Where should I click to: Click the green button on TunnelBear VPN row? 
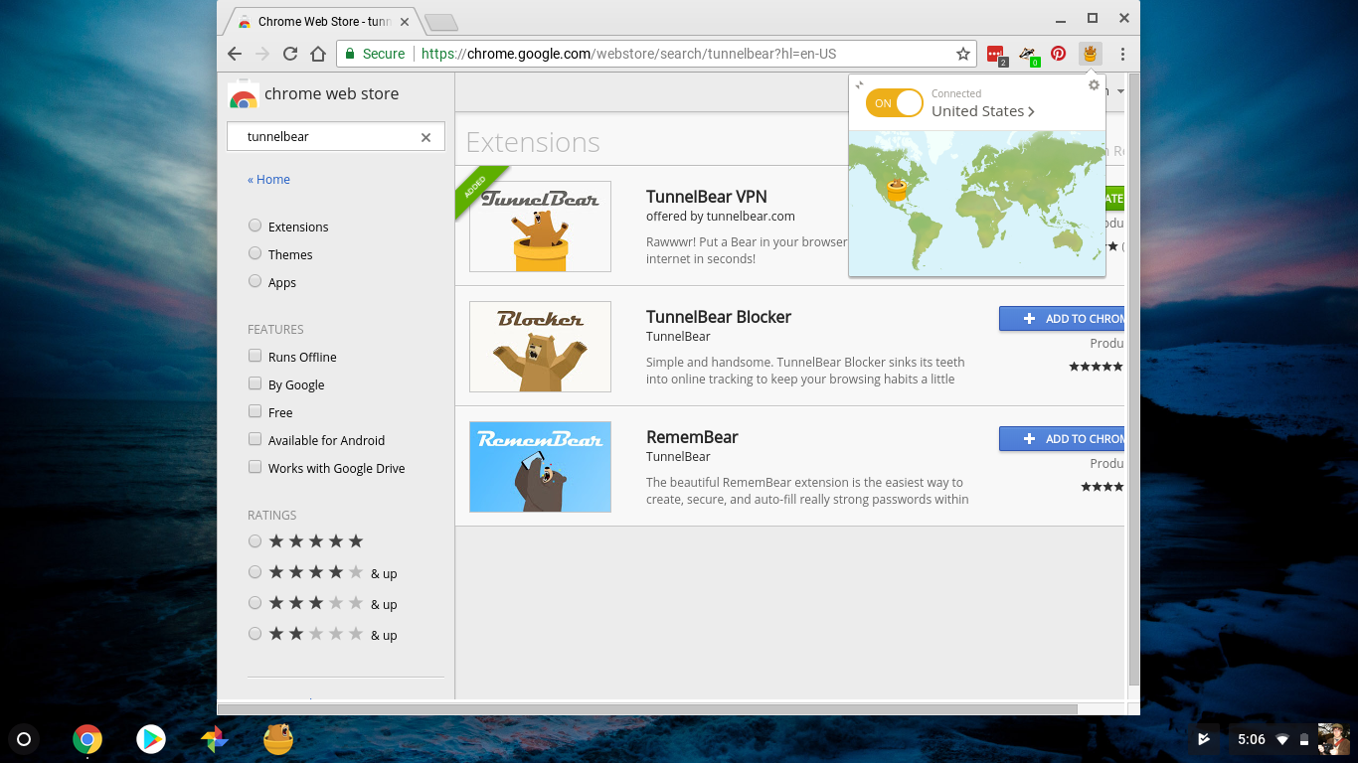(1114, 198)
